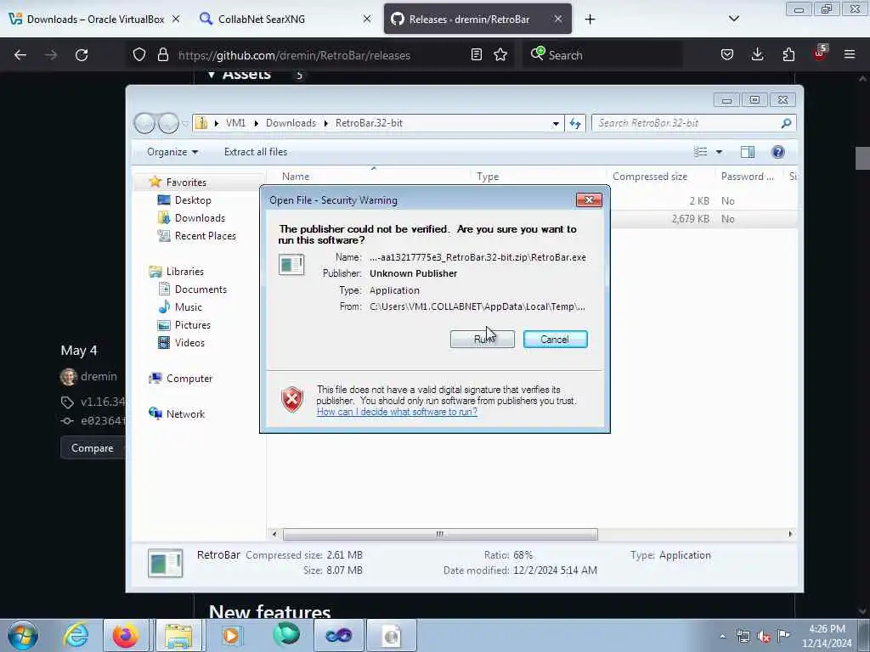Switch to Downloads – Oracle VirtualBox tab
This screenshot has height=652, width=870.
click(94, 19)
